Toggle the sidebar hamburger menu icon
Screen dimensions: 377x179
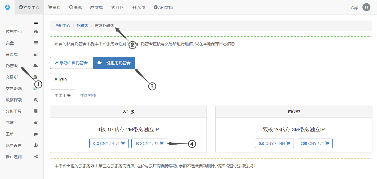tap(36, 22)
